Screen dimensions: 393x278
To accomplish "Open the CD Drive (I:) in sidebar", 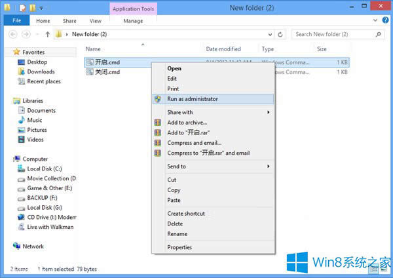I will [51, 217].
